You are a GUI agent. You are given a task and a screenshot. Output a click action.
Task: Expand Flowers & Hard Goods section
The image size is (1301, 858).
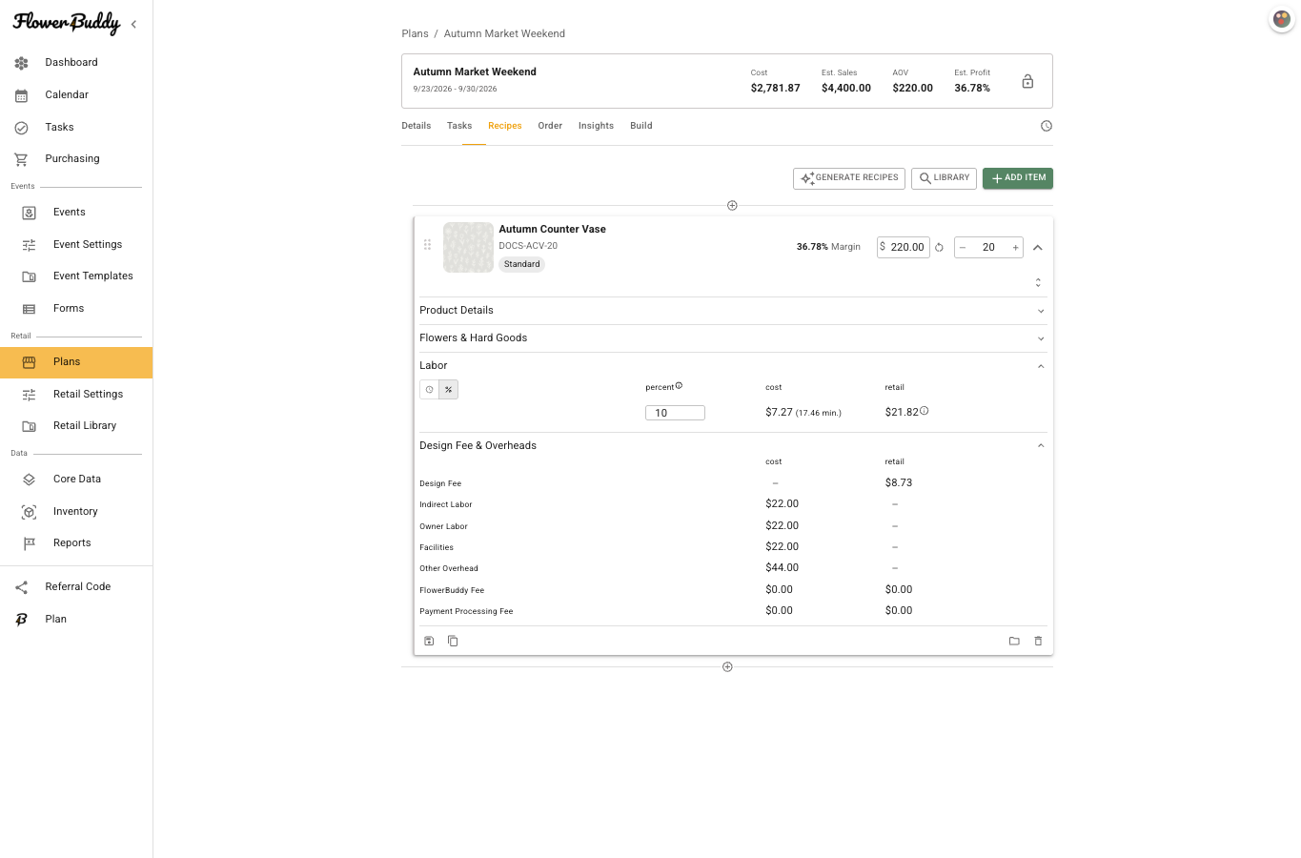(x=732, y=338)
